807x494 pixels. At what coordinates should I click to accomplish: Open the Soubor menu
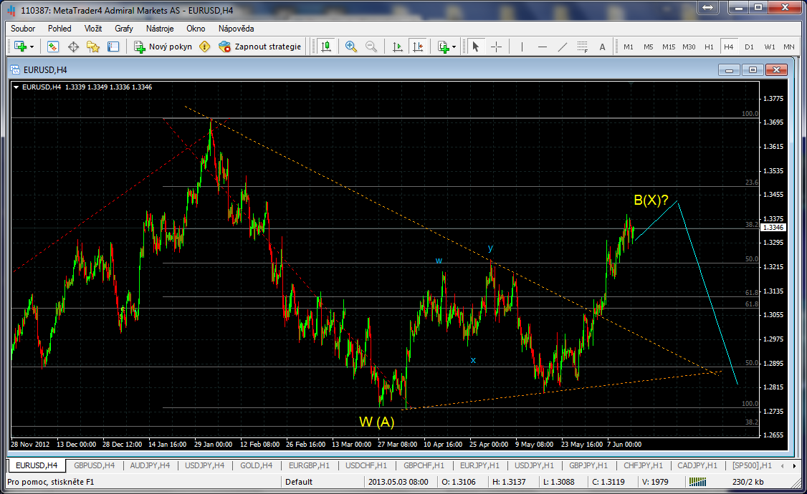tap(23, 29)
